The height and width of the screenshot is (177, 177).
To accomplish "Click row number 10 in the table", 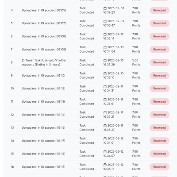I will 12,88.
